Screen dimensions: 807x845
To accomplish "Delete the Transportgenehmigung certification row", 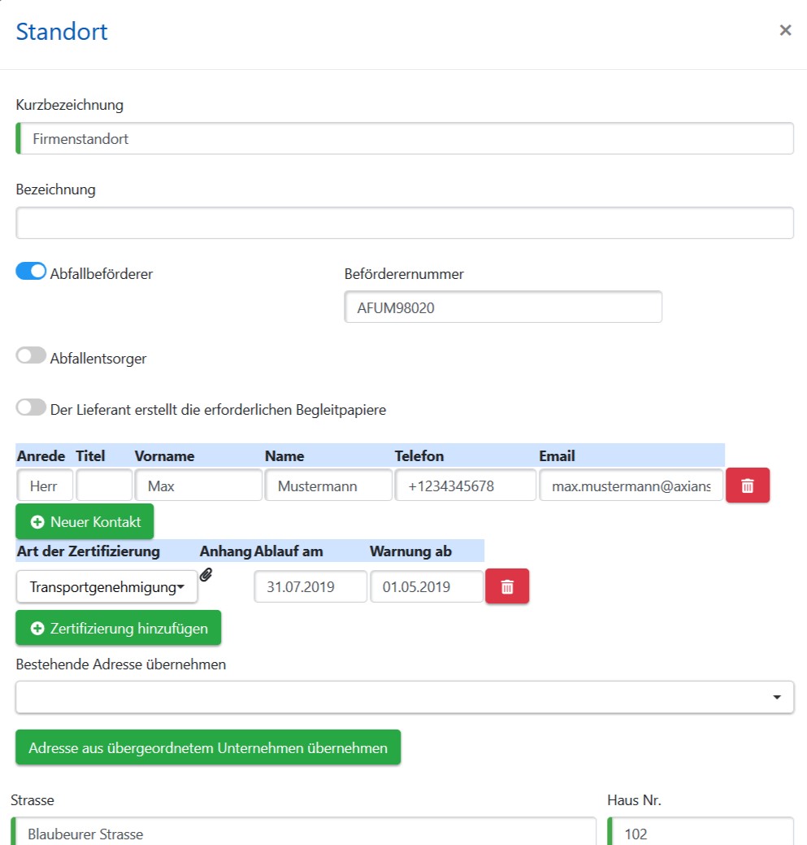I will pos(506,586).
